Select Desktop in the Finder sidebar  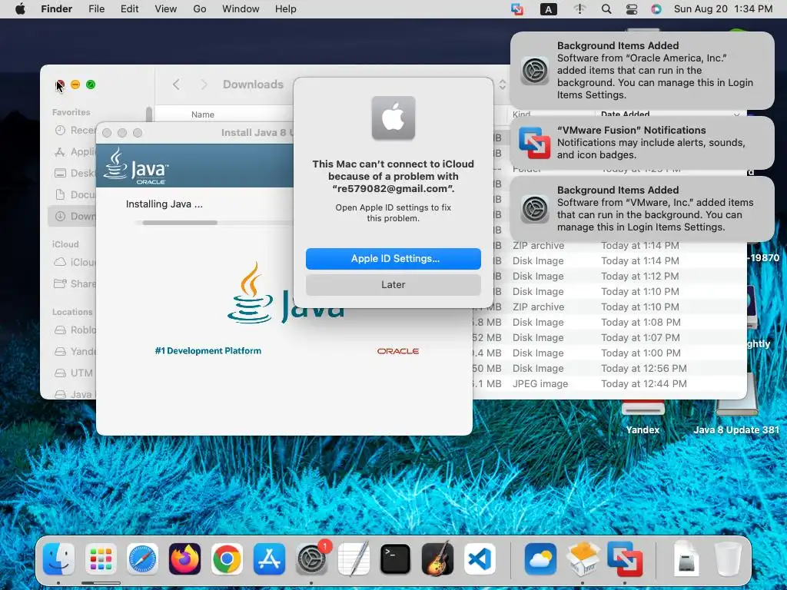(x=75, y=173)
